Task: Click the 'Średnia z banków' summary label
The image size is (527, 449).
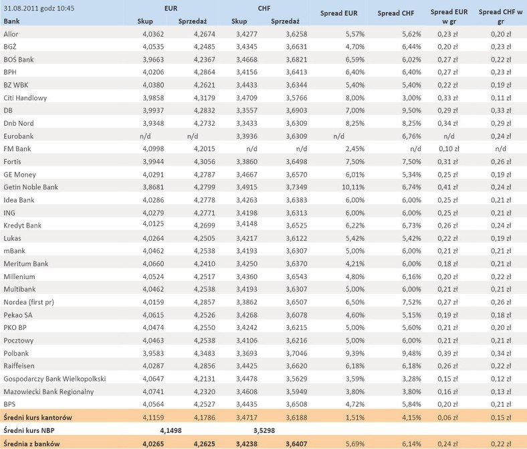Action: [31, 444]
